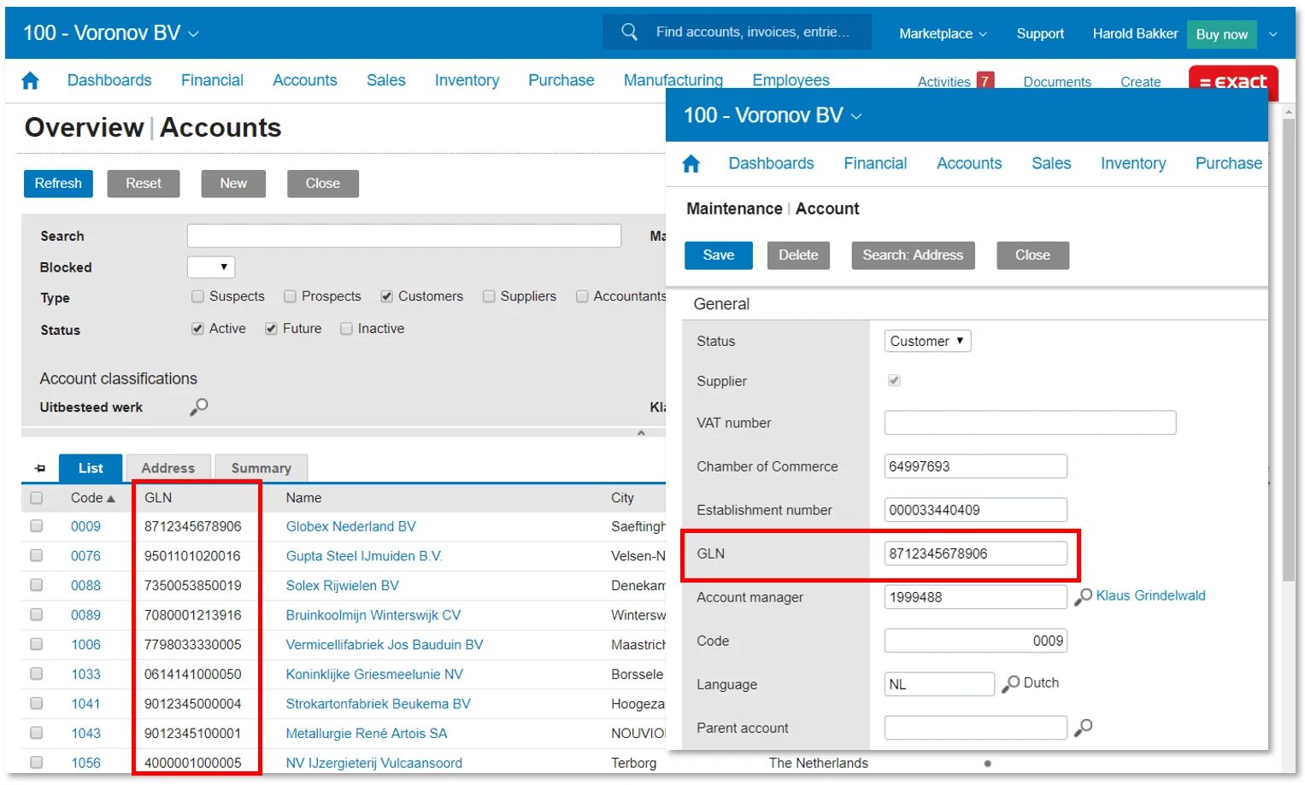This screenshot has height=785, width=1305.
Task: Open Klaus Grindelwald link
Action: (x=1150, y=595)
